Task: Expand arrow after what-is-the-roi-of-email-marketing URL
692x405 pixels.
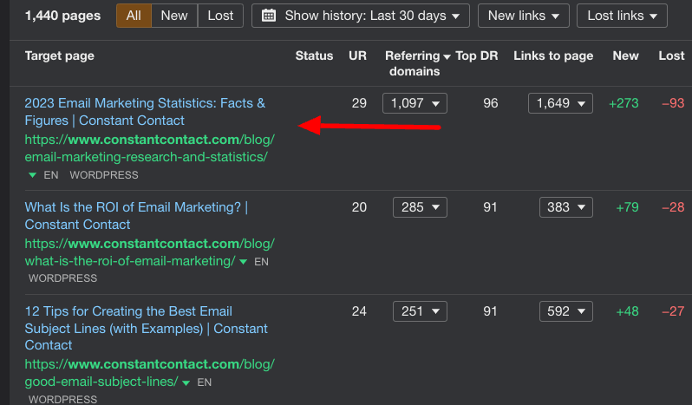Action: [x=243, y=262]
